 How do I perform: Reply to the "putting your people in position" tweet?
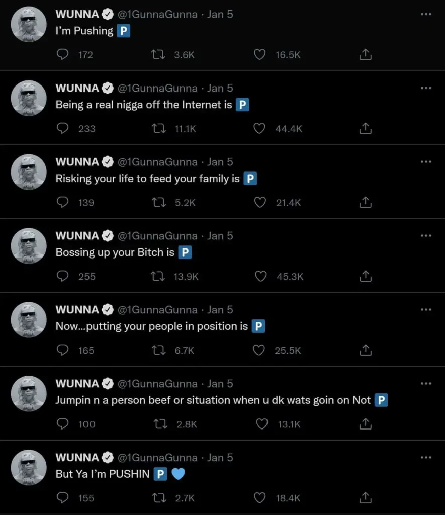[62, 350]
